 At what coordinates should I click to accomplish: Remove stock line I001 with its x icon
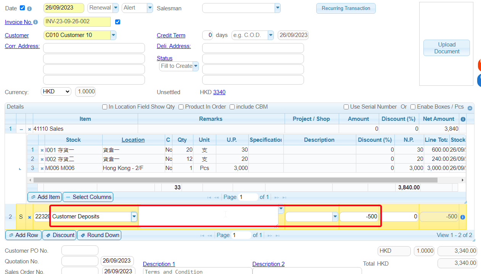[42, 150]
